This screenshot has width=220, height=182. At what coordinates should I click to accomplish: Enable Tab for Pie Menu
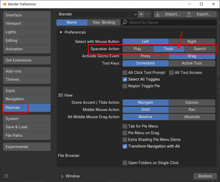(125, 126)
